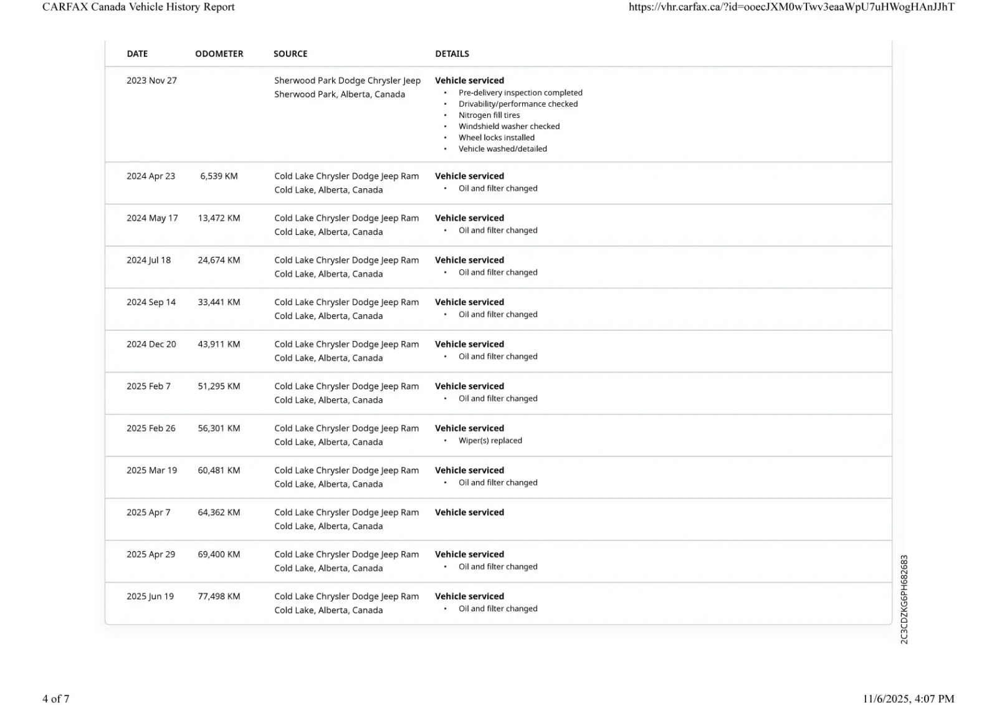Select the date '2025 Feb 26'
Screen dimensions: 997x705
151,428
